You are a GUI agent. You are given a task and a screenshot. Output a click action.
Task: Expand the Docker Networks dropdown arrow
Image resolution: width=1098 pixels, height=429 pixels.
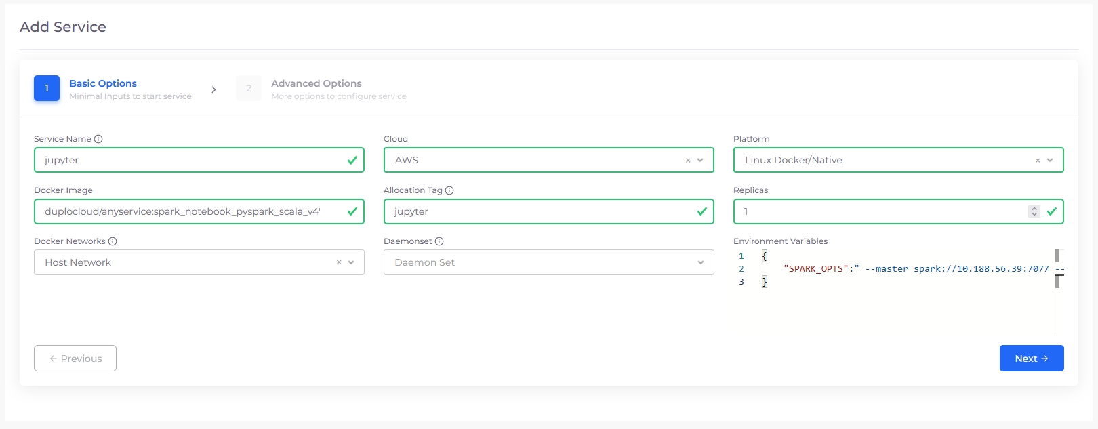351,262
